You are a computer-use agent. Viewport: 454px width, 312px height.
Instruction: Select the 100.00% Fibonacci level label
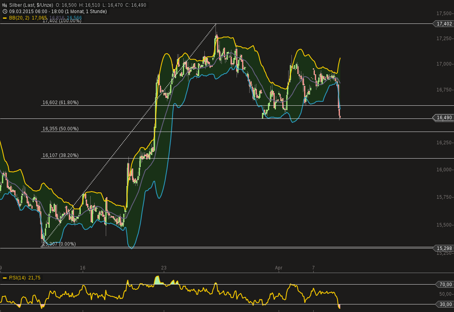click(x=62, y=21)
